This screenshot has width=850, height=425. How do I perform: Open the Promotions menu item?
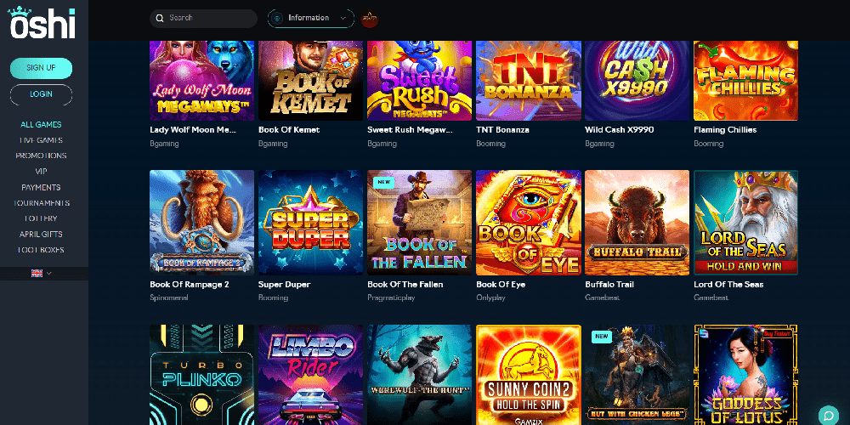[41, 156]
